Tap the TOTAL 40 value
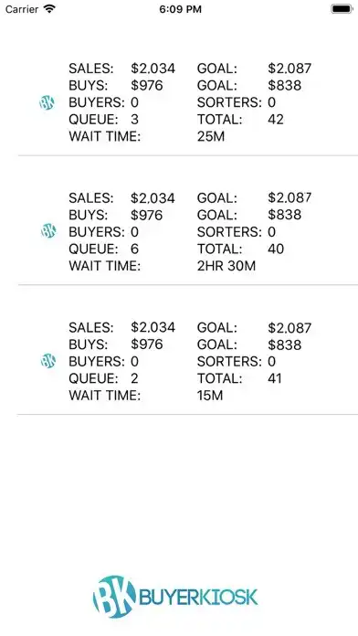 point(276,249)
